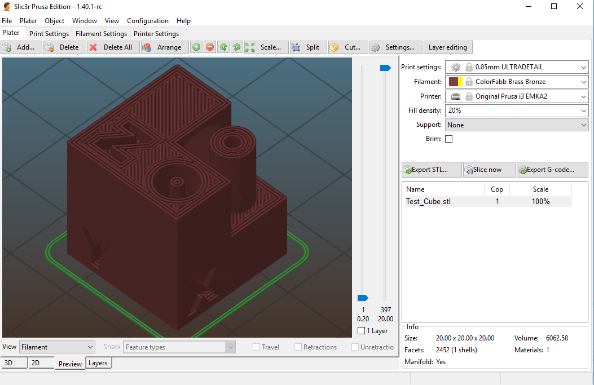
Task: Click the Cop column header
Action: (497, 189)
